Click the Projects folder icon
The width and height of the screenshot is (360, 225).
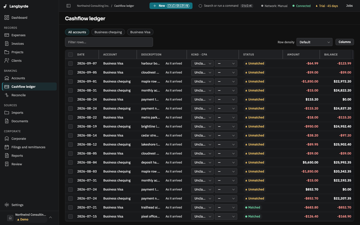[x=7, y=52]
